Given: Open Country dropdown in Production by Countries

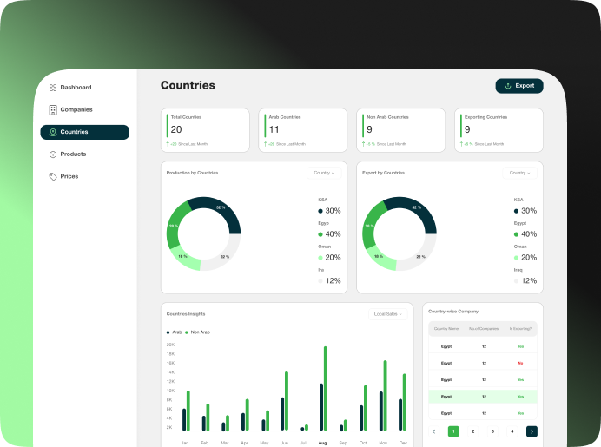Looking at the screenshot, I should (324, 173).
